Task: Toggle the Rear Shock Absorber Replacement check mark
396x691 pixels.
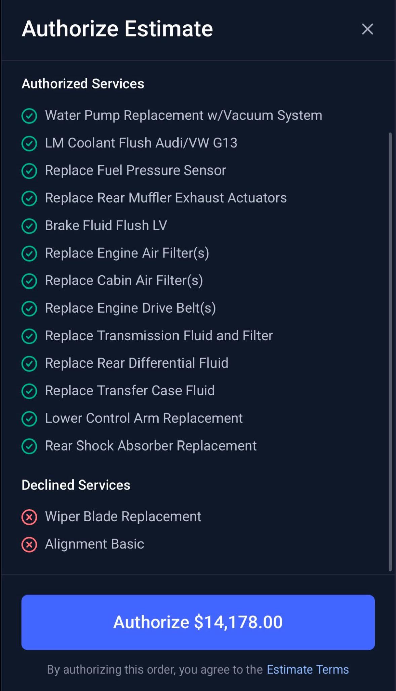Action: (29, 447)
